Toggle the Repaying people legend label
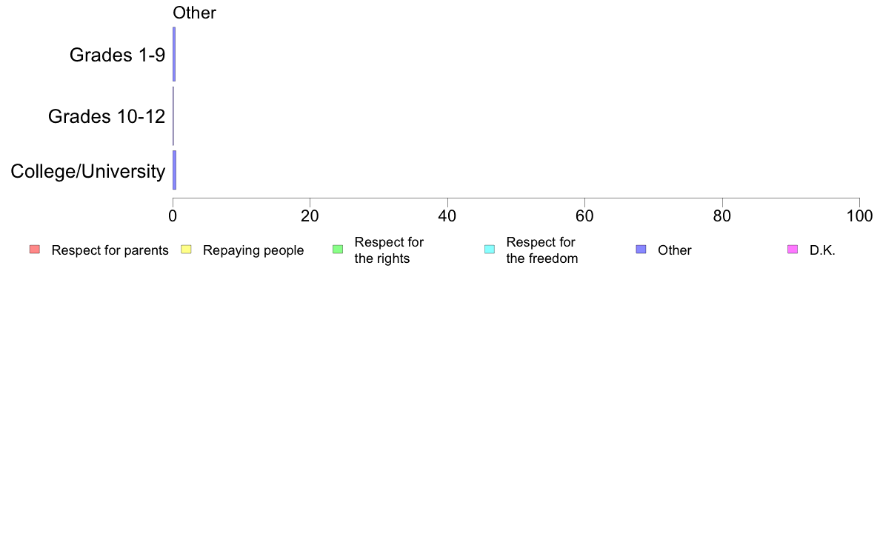The height and width of the screenshot is (545, 880). coord(253,250)
